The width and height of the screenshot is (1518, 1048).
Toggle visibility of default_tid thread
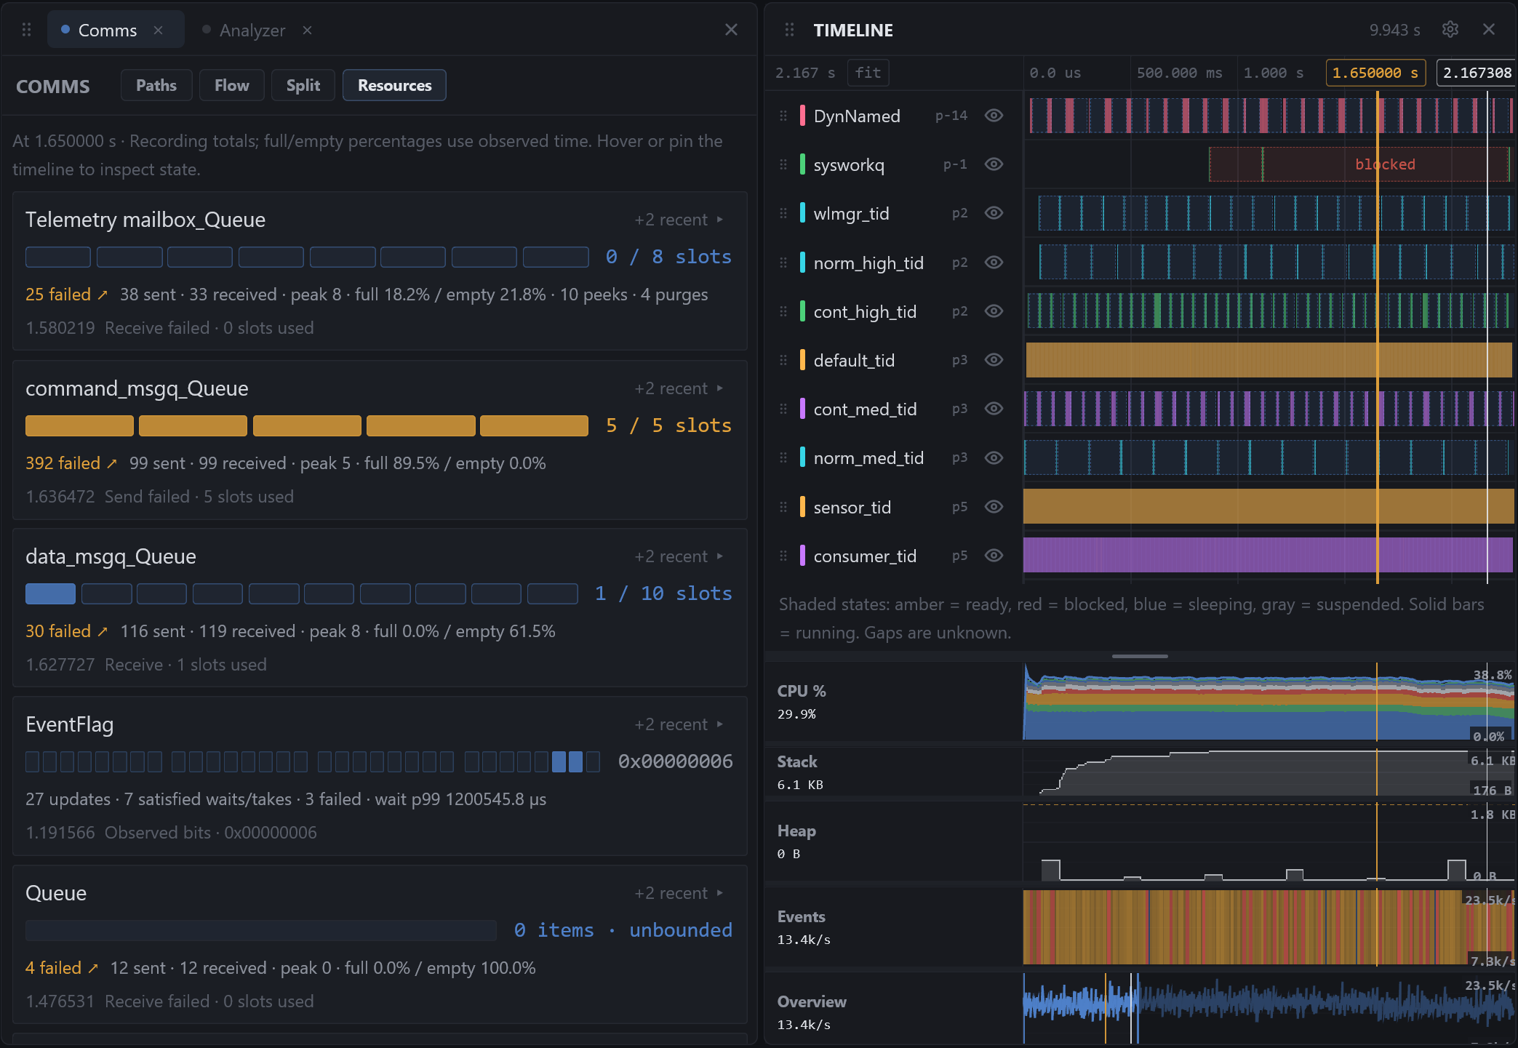(x=994, y=360)
